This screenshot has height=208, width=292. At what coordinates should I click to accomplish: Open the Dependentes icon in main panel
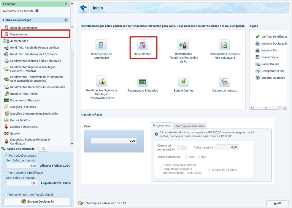click(x=142, y=45)
